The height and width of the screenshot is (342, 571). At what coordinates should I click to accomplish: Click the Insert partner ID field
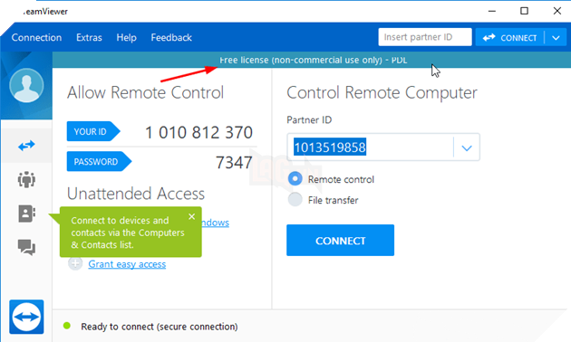point(425,37)
